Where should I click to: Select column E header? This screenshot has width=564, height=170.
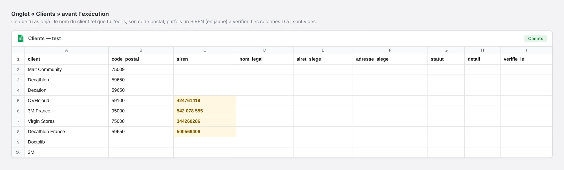coord(323,50)
